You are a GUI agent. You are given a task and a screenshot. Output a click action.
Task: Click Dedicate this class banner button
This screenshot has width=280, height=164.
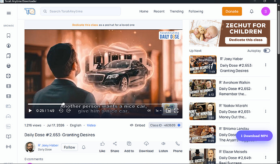click(246, 40)
